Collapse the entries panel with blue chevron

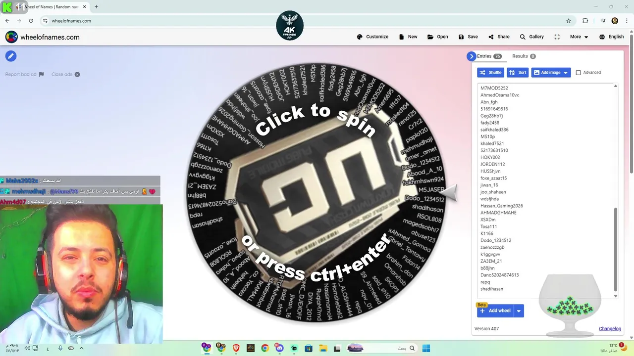coord(471,56)
